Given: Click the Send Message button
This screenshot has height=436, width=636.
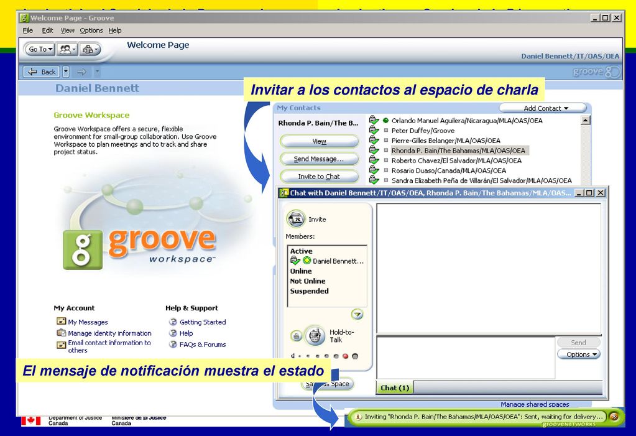Looking at the screenshot, I should tap(319, 159).
